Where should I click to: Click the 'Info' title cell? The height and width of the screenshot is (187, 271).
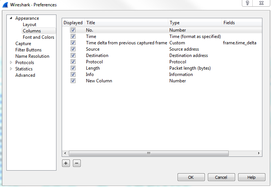[90, 75]
